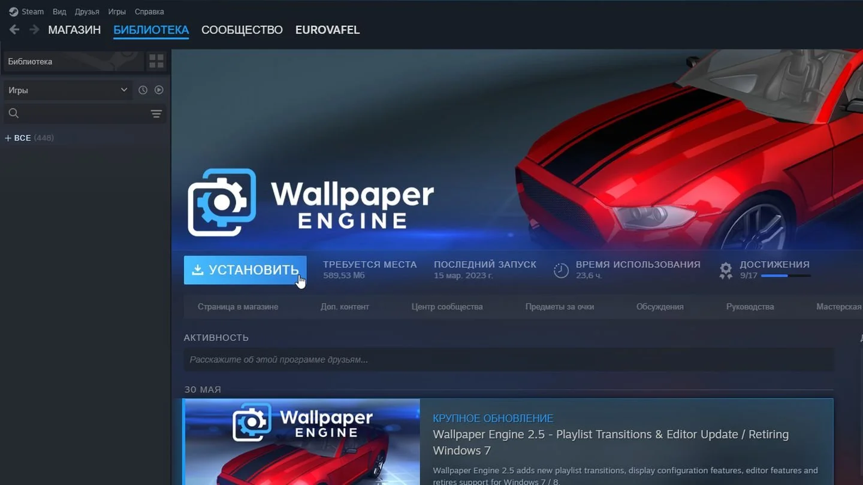Open Предметы за очки link
863x485 pixels.
[560, 307]
